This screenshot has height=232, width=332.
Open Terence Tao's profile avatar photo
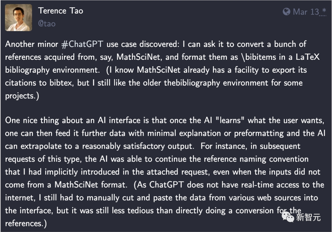18,18
